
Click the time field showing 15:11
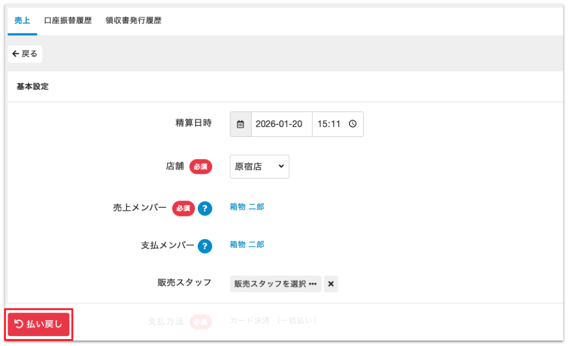click(x=329, y=124)
